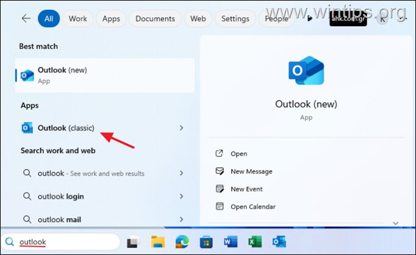The image size is (416, 255).
Task: Expand chevron beside 'See work and web results'
Action: tap(182, 173)
